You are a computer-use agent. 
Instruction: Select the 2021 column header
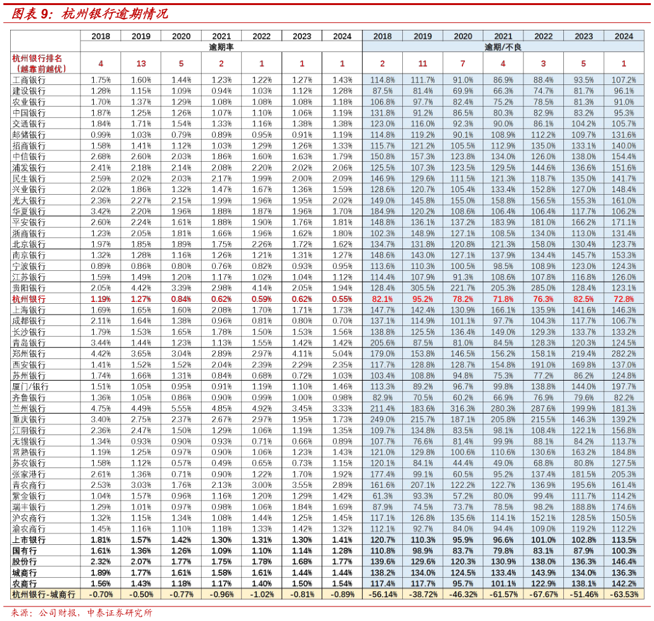[503, 36]
